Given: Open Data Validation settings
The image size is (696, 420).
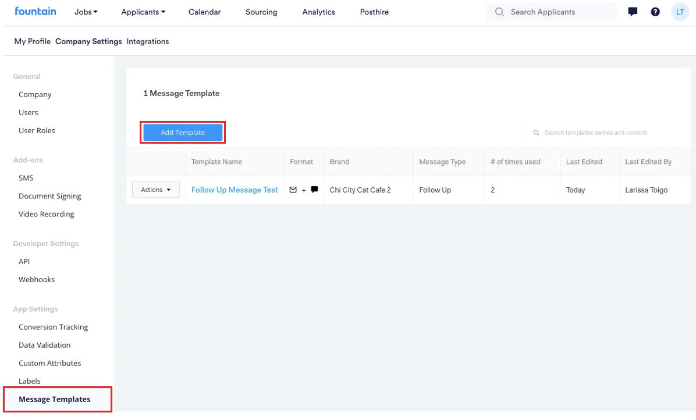Looking at the screenshot, I should 44,345.
